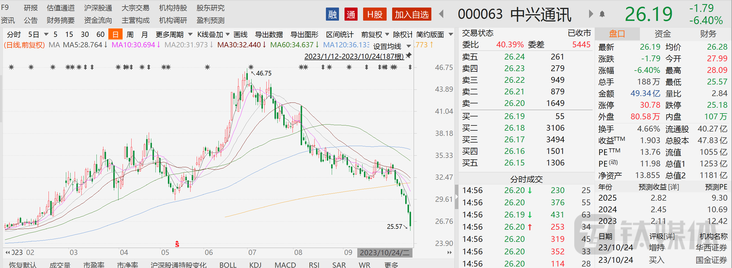Show SAR indicator

click(x=339, y=265)
